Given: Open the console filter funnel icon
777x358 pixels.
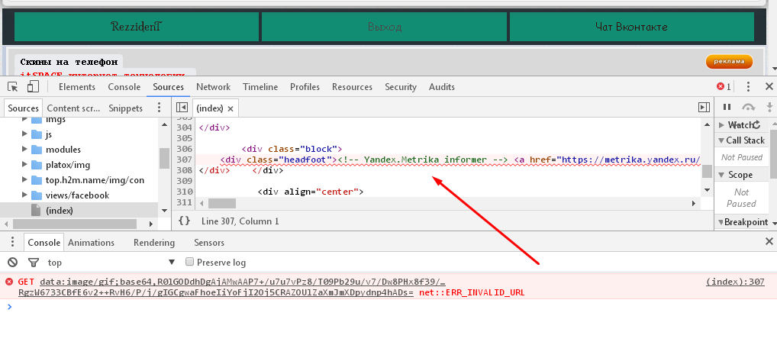Looking at the screenshot, I should tap(33, 263).
